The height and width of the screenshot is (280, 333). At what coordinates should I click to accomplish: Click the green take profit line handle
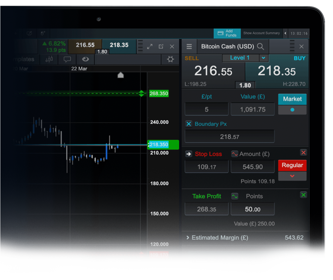pos(141,93)
